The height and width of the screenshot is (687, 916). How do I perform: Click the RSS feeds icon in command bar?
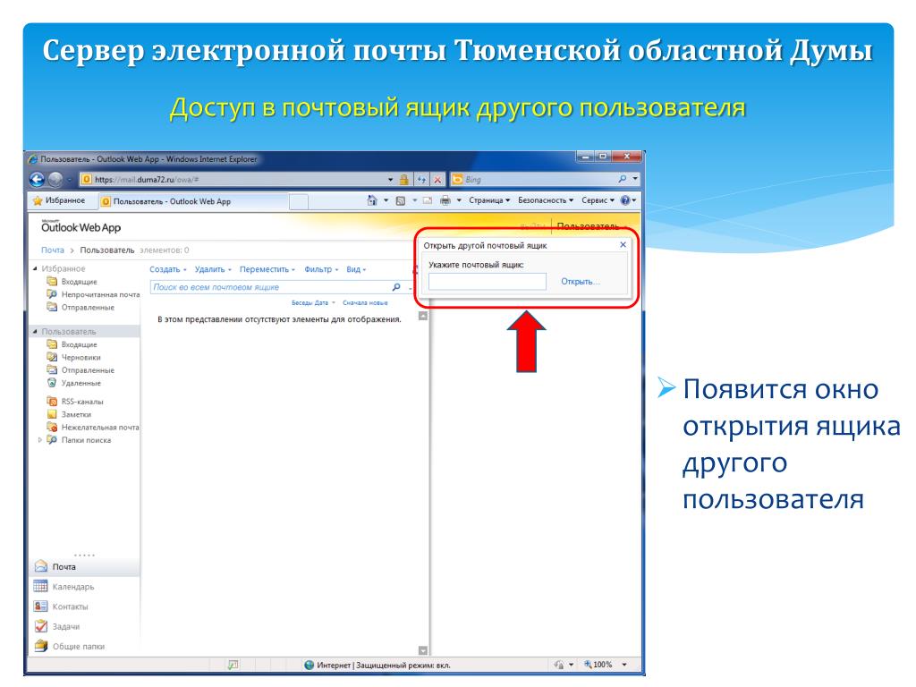400,200
